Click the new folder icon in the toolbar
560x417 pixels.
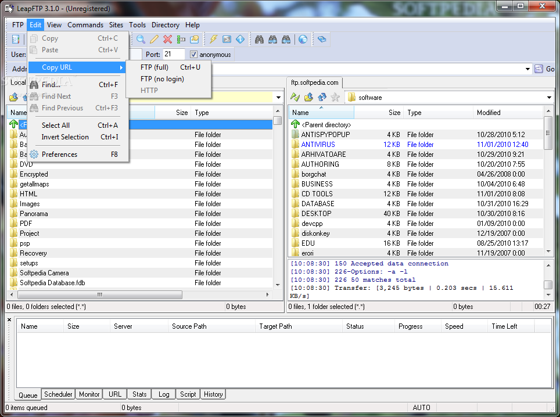(194, 39)
